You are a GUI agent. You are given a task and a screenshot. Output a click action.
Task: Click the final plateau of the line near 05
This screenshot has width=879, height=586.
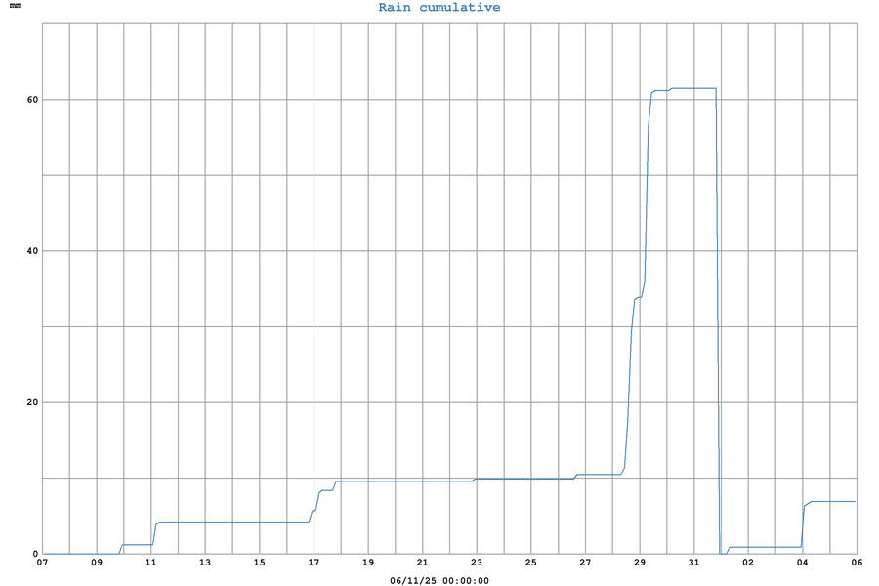(x=830, y=501)
